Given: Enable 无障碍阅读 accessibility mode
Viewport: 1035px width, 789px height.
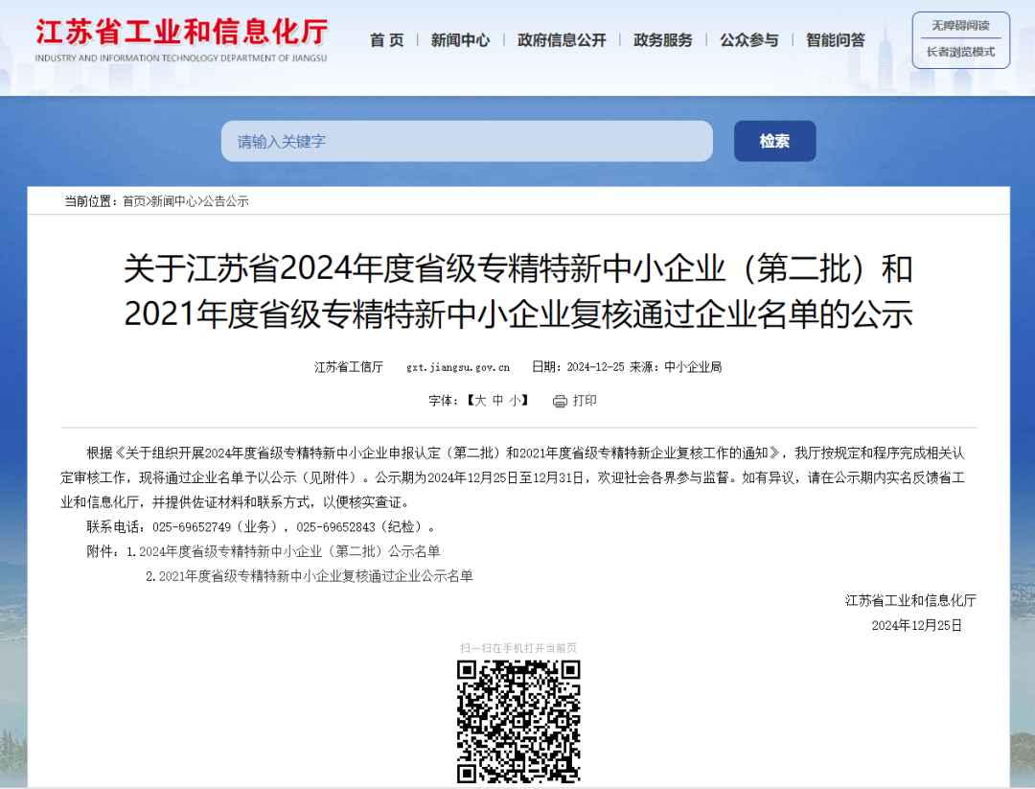Looking at the screenshot, I should coord(960,26).
